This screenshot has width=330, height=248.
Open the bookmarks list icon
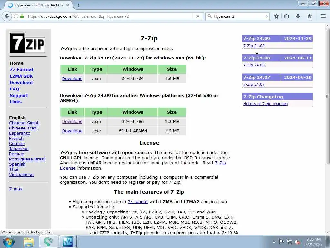pos(286,16)
